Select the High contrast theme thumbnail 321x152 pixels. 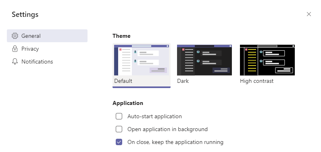click(x=267, y=60)
